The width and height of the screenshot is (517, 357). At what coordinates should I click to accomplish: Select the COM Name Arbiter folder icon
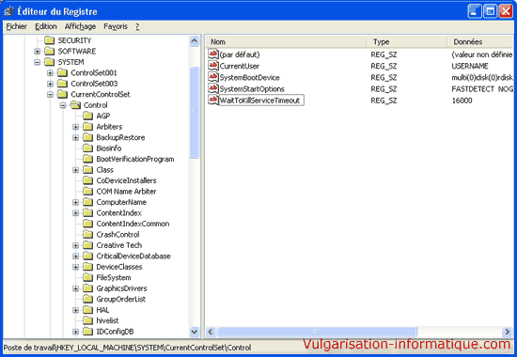pyautogui.click(x=88, y=192)
